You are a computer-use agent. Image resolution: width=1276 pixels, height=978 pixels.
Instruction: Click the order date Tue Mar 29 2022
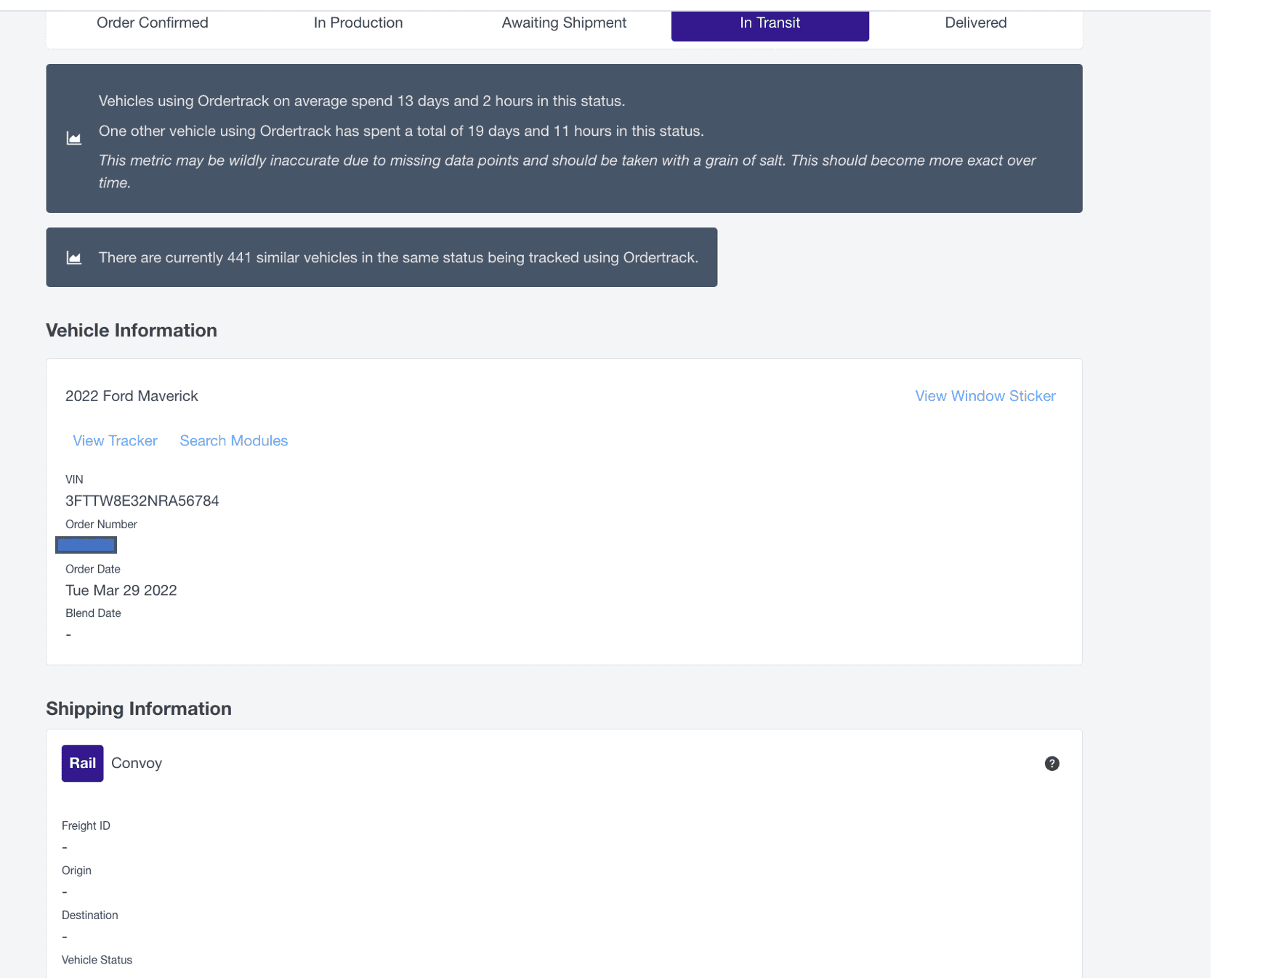121,590
